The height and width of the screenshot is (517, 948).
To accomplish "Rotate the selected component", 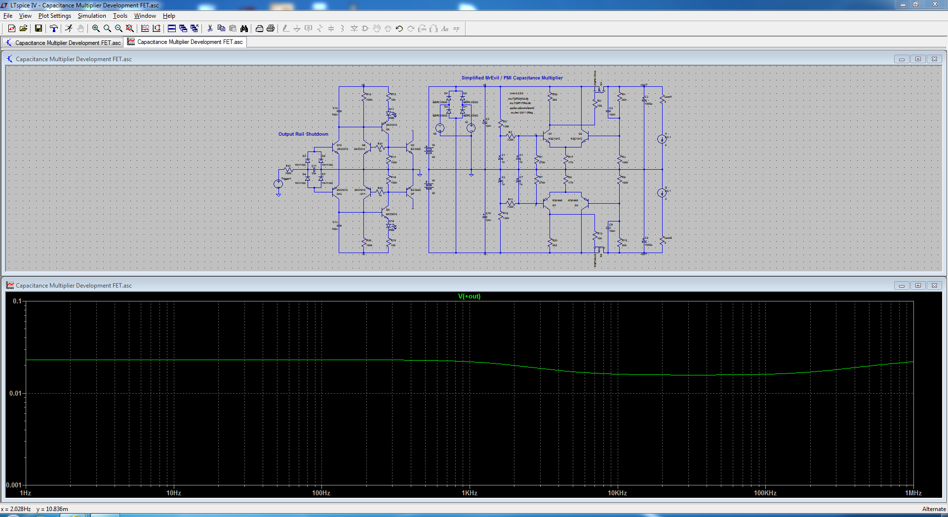I will [x=422, y=29].
